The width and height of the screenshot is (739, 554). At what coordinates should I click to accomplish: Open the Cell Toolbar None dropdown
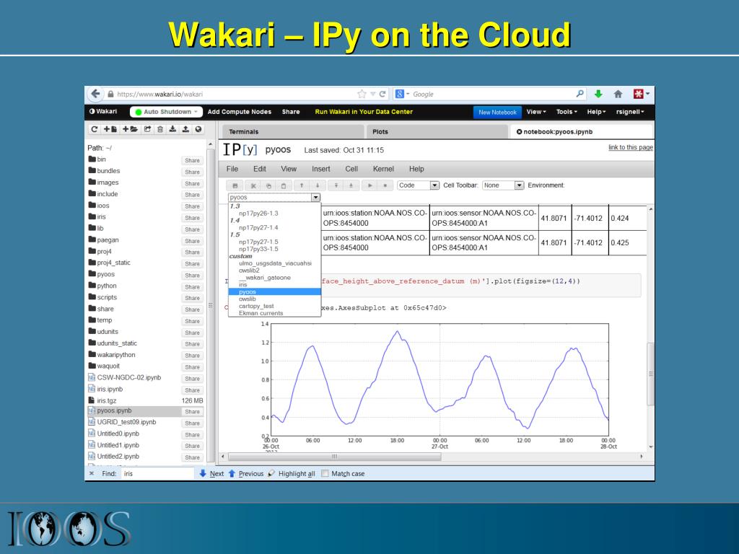(503, 185)
